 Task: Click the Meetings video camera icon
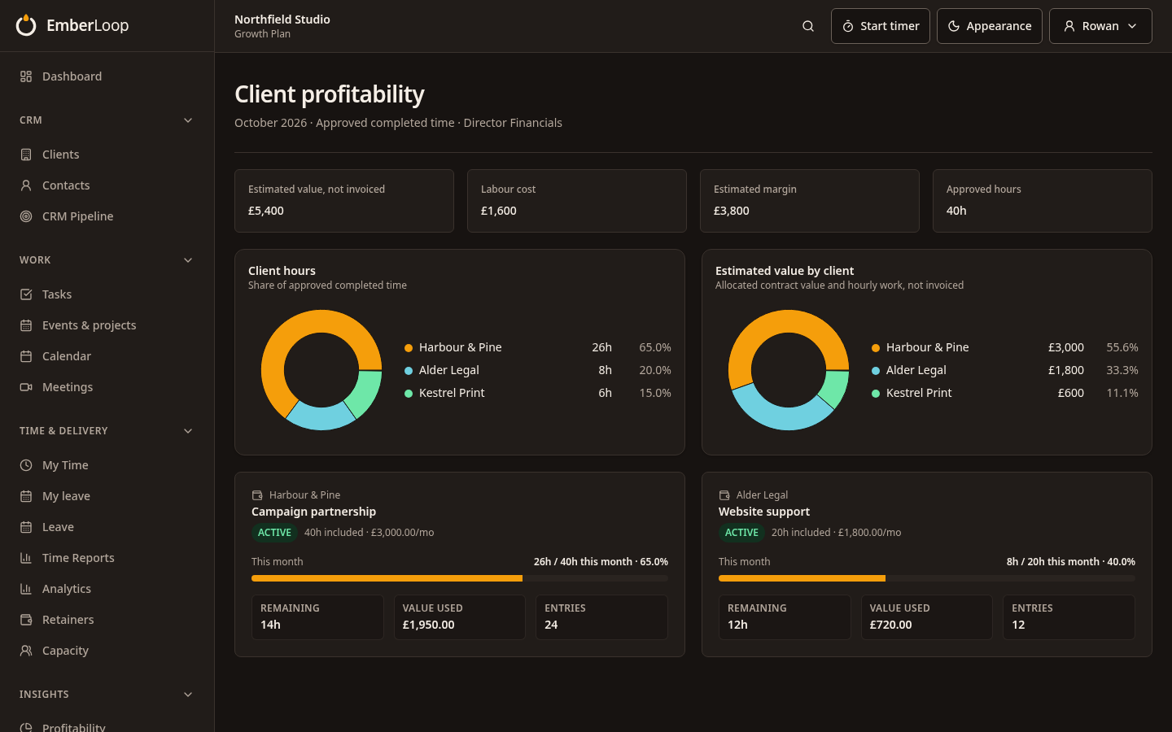(x=26, y=387)
